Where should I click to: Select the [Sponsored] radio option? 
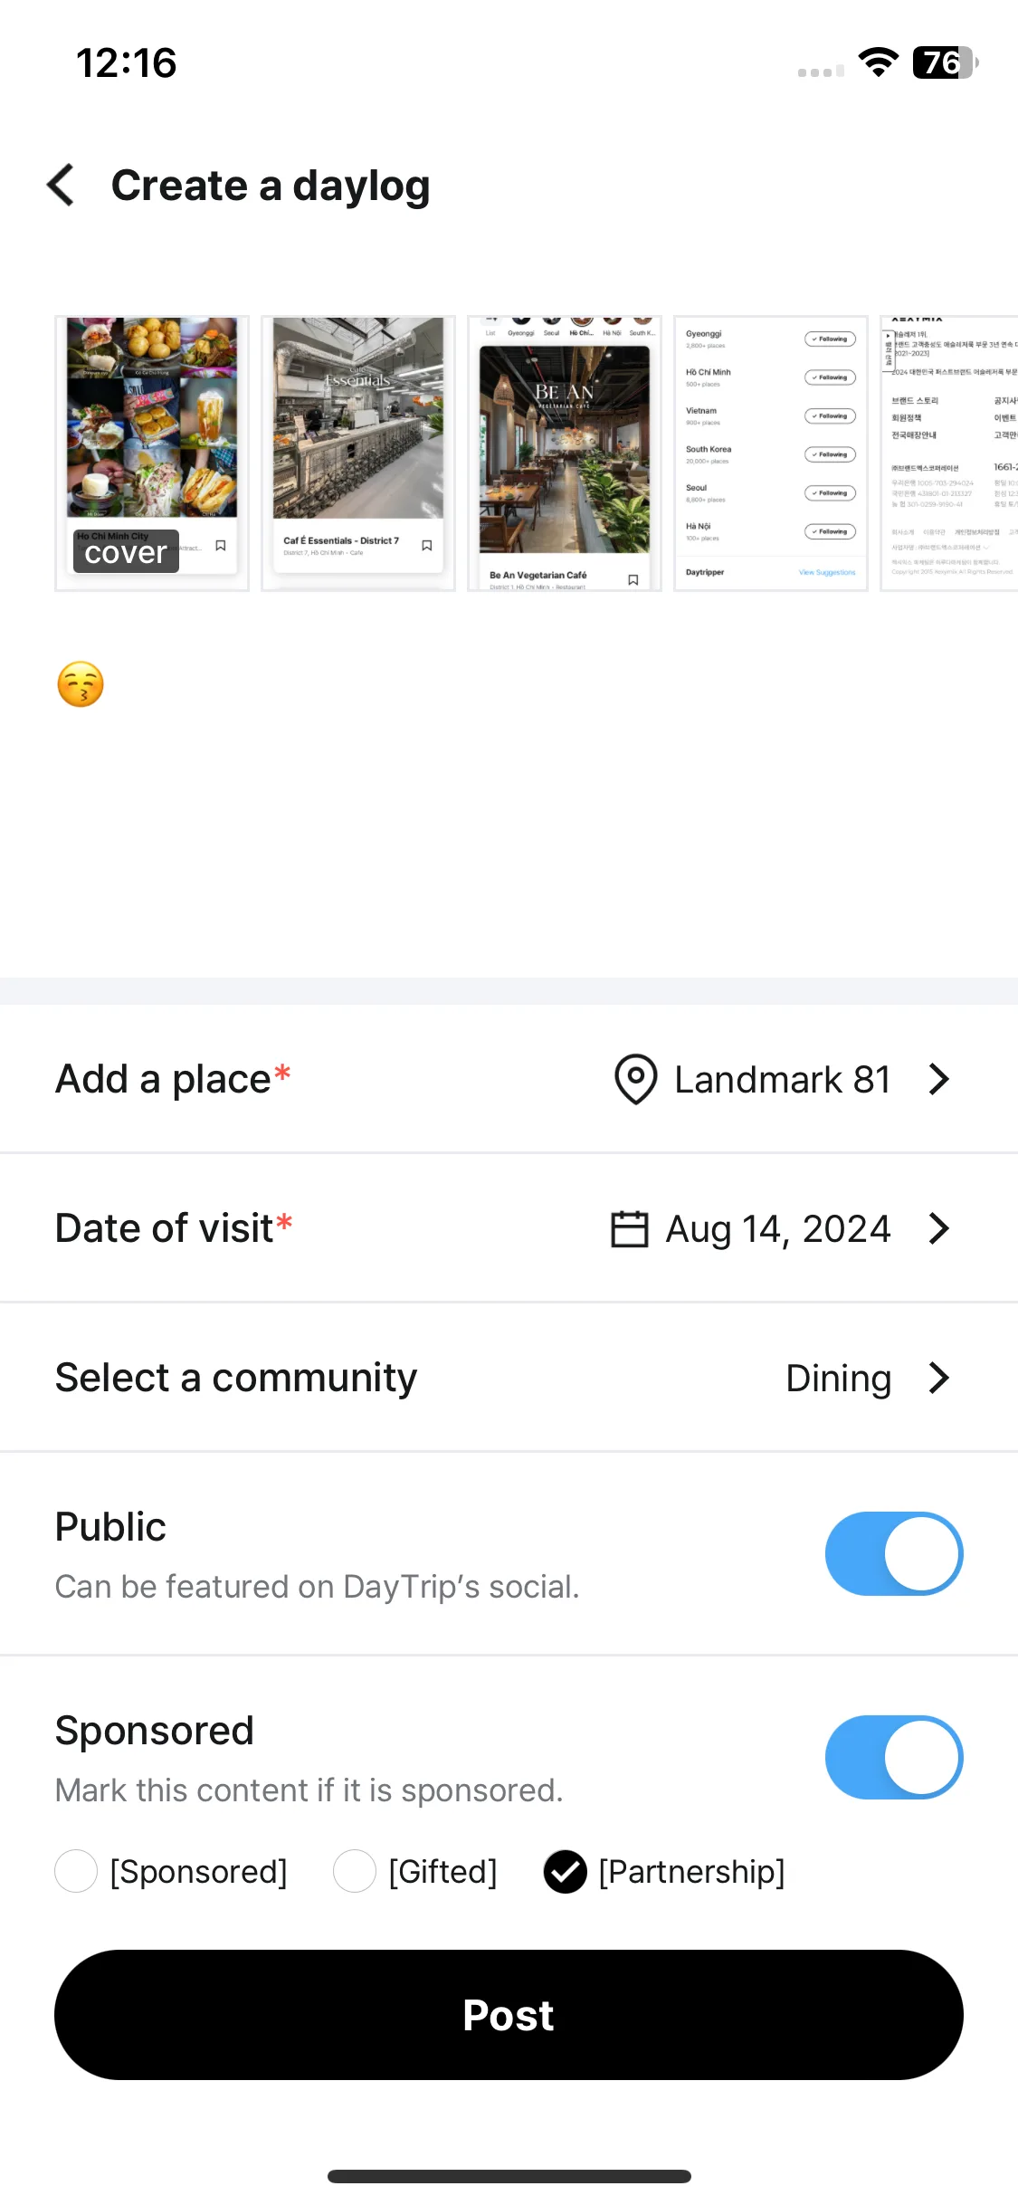tap(76, 1871)
